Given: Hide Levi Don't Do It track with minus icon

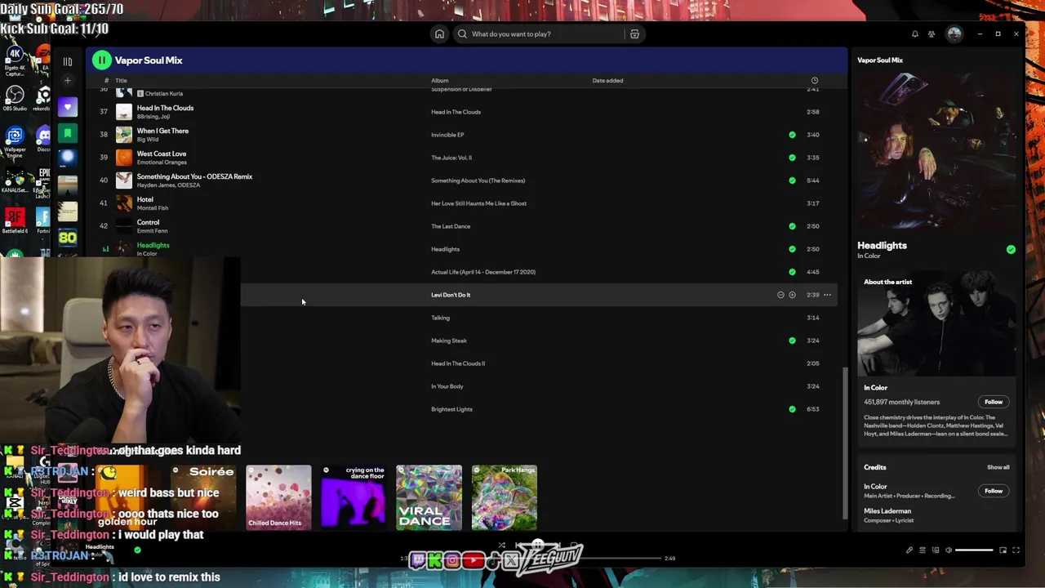Looking at the screenshot, I should click(780, 295).
